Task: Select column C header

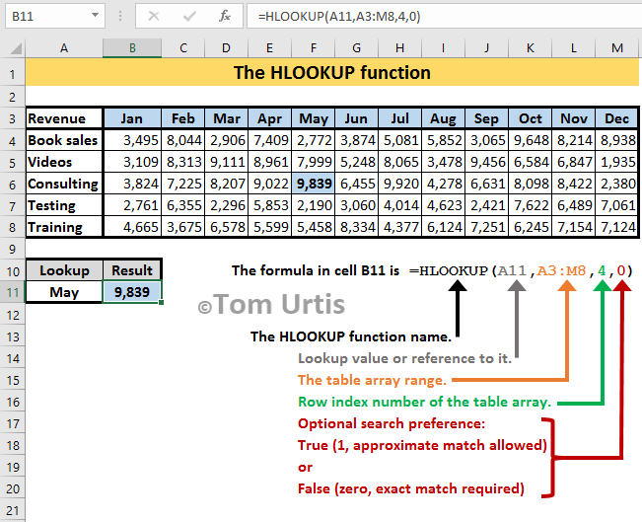Action: click(183, 48)
